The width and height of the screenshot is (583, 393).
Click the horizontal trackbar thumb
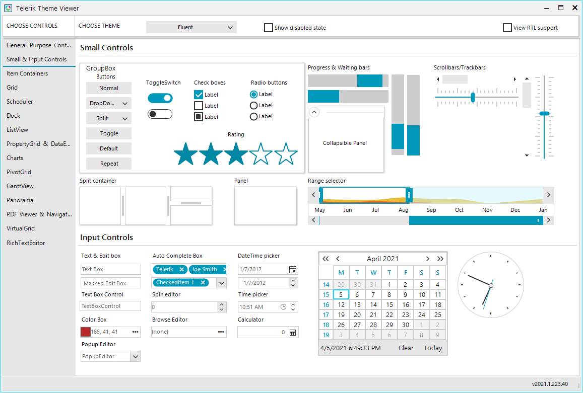point(473,97)
